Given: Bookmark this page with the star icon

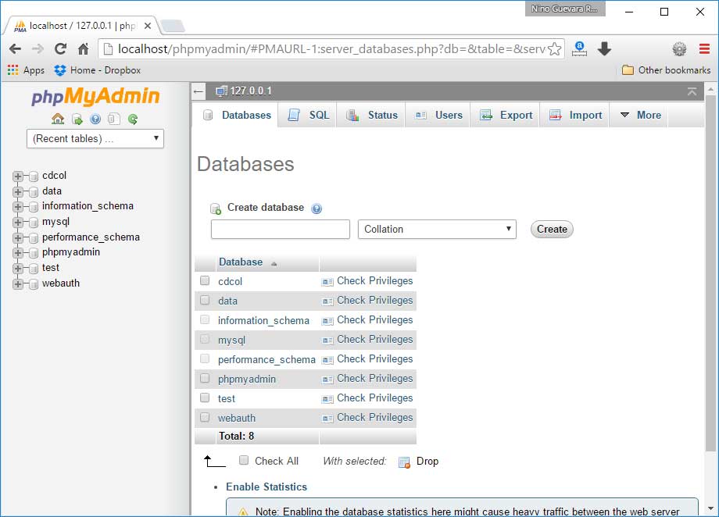Looking at the screenshot, I should click(554, 48).
